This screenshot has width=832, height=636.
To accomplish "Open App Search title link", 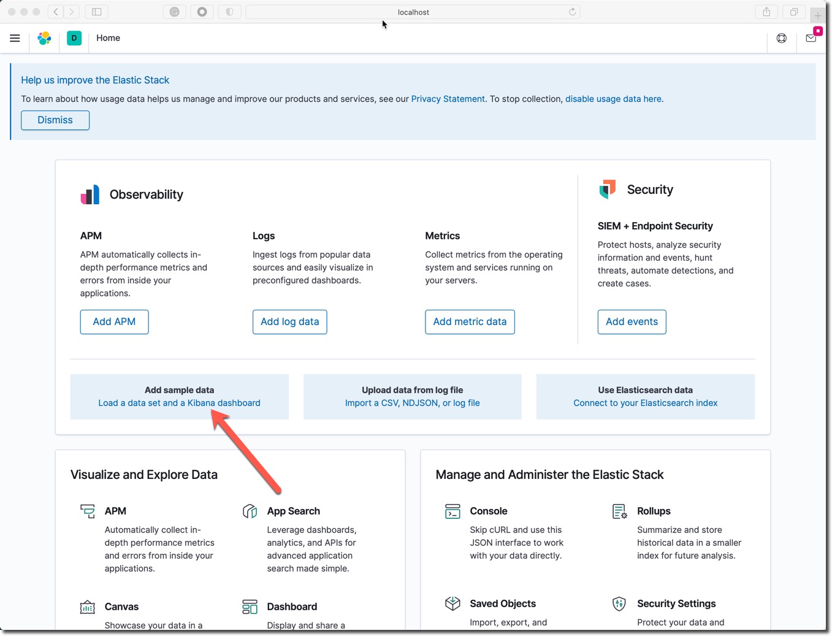I will [x=293, y=511].
